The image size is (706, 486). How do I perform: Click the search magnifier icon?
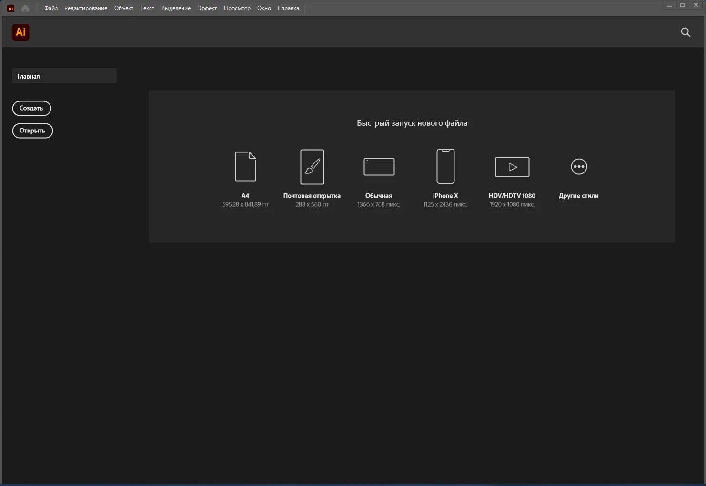click(x=686, y=32)
